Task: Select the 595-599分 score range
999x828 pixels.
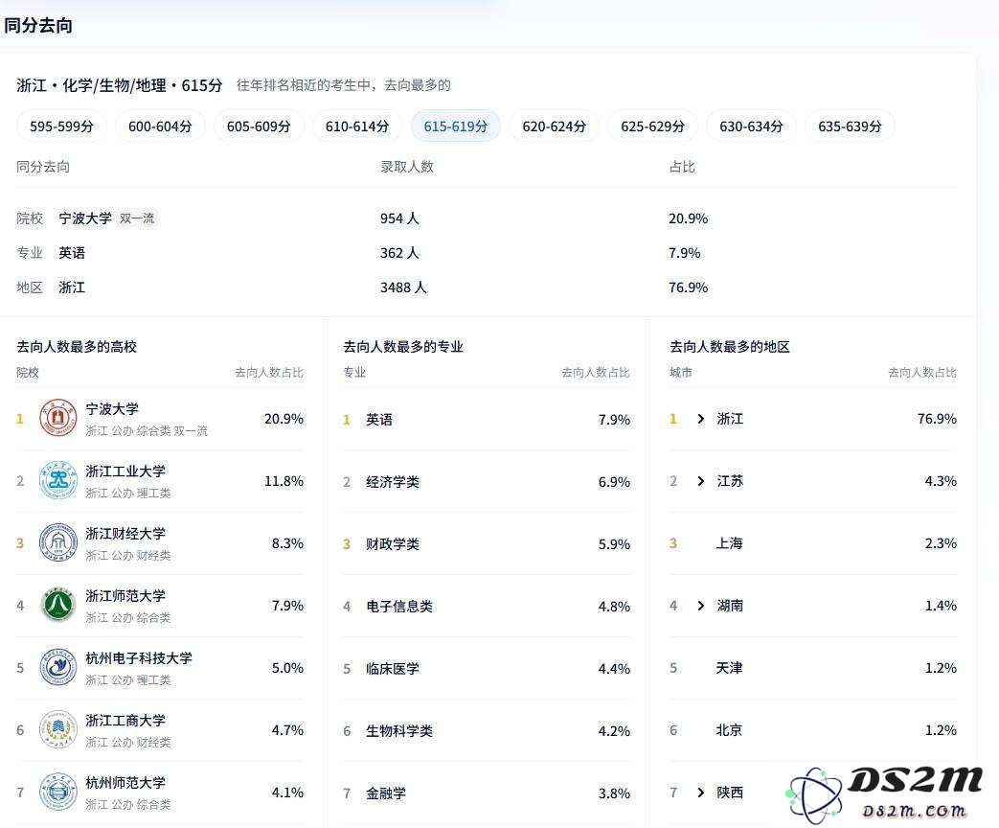Action: [x=62, y=126]
